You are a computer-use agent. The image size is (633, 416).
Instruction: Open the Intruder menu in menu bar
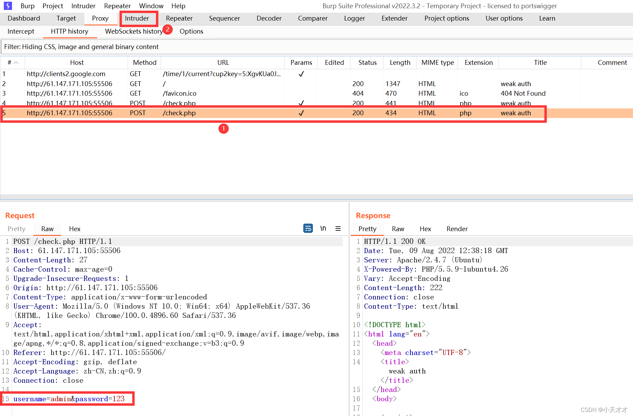click(x=83, y=6)
